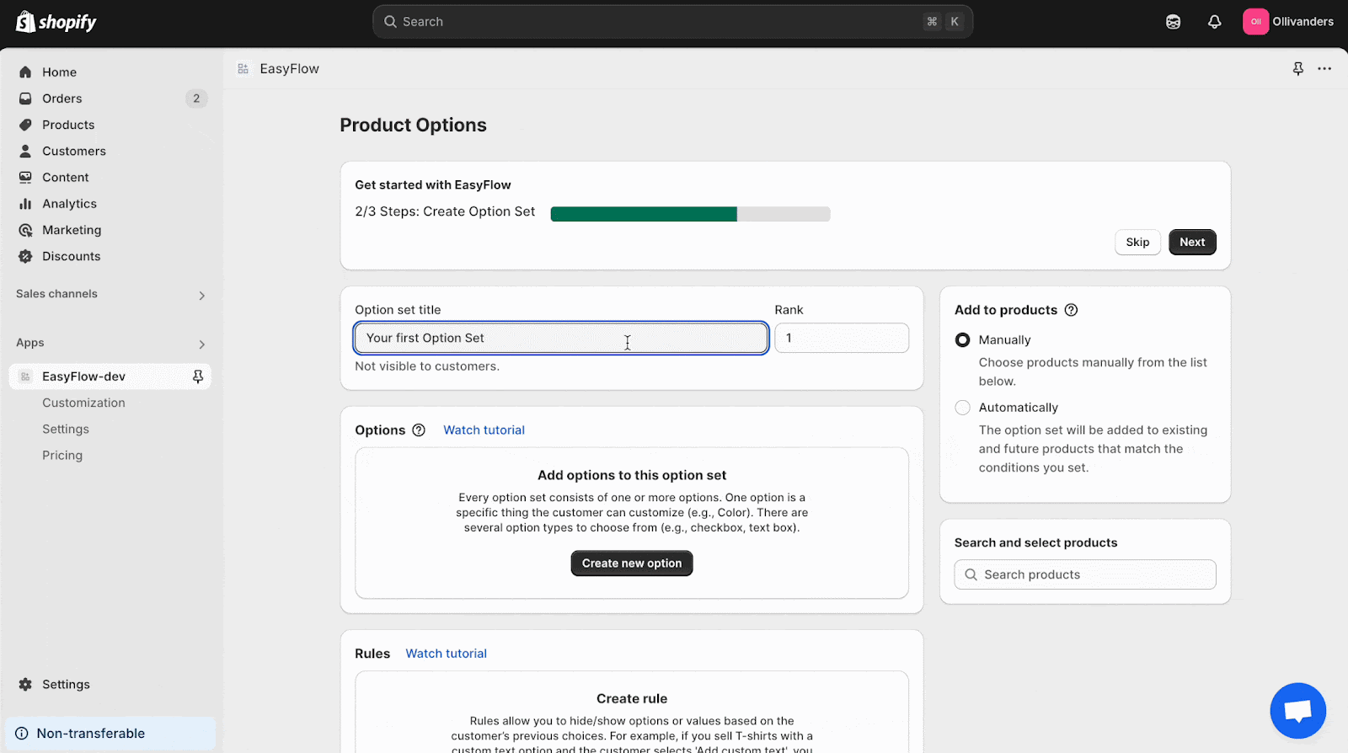Click the EasyFlow app icon in header
This screenshot has width=1348, height=753.
[243, 69]
